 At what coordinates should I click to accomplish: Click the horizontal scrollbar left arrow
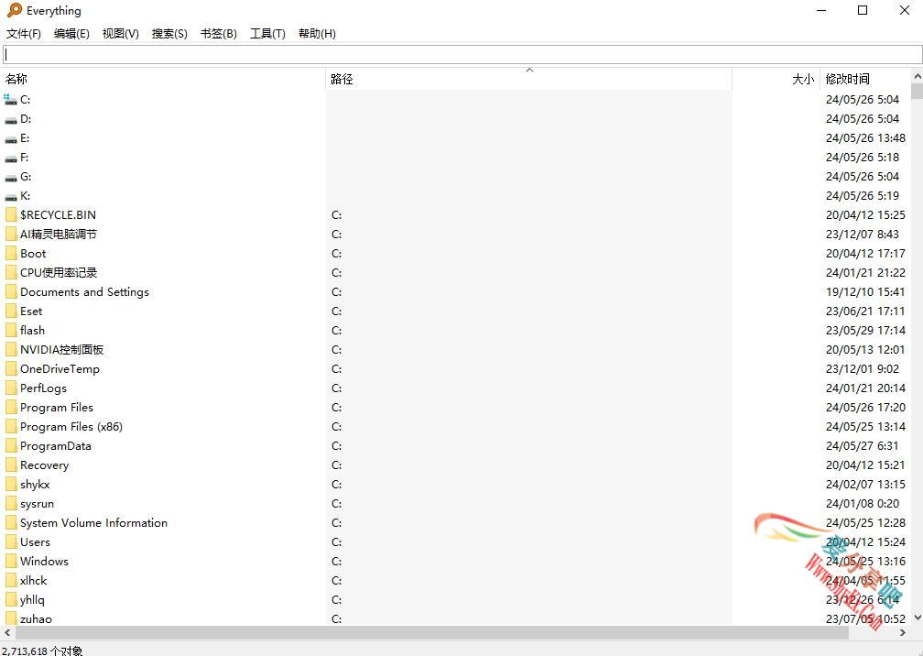7,632
